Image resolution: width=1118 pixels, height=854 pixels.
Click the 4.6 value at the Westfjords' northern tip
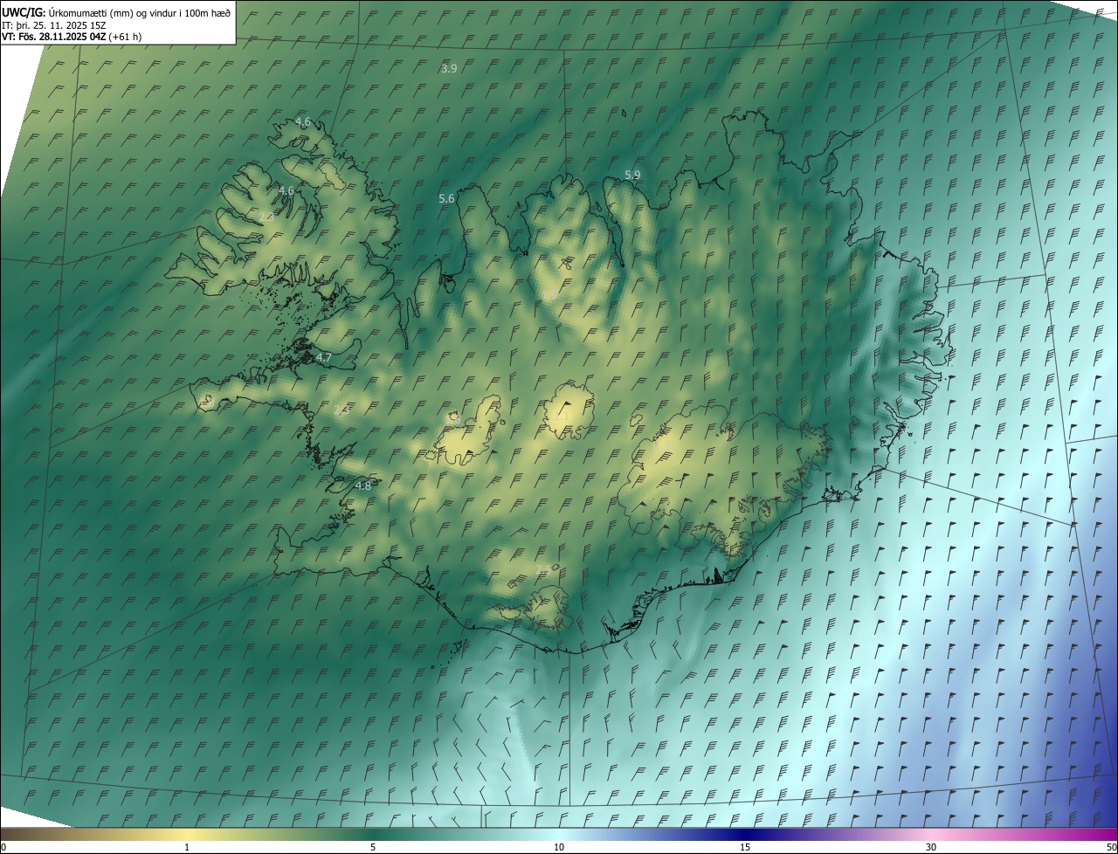(302, 122)
